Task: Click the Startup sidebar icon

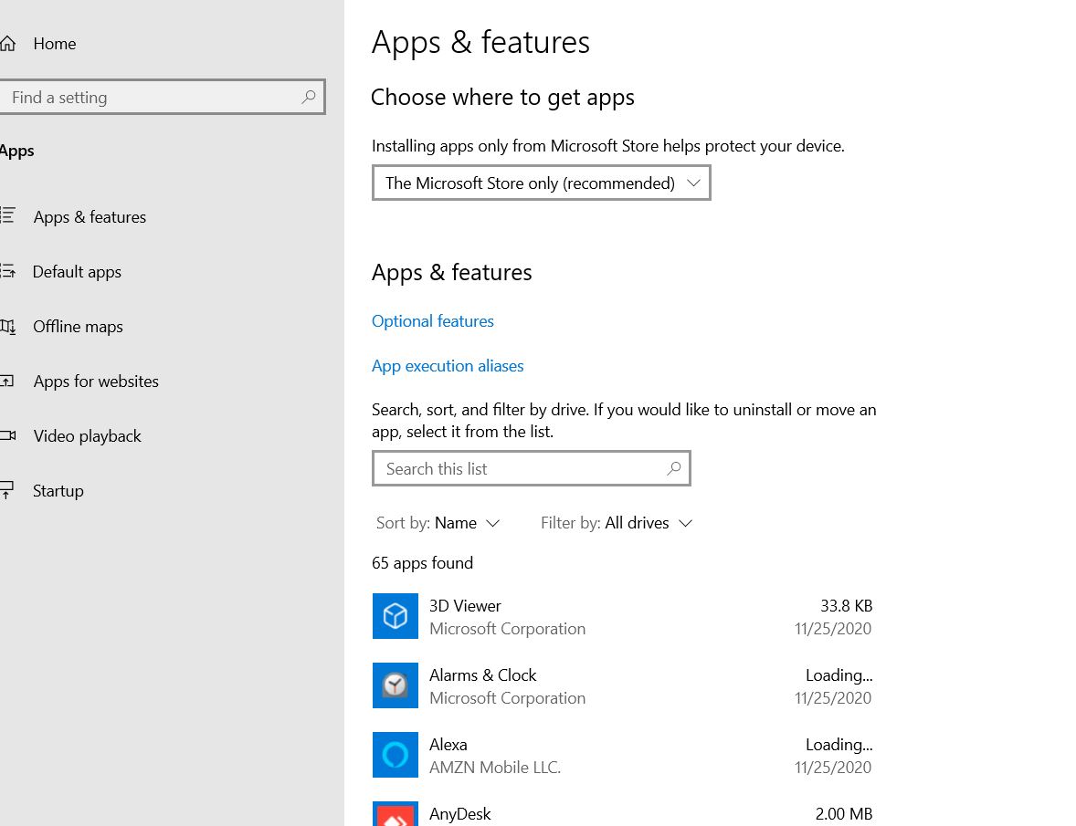Action: coord(7,490)
